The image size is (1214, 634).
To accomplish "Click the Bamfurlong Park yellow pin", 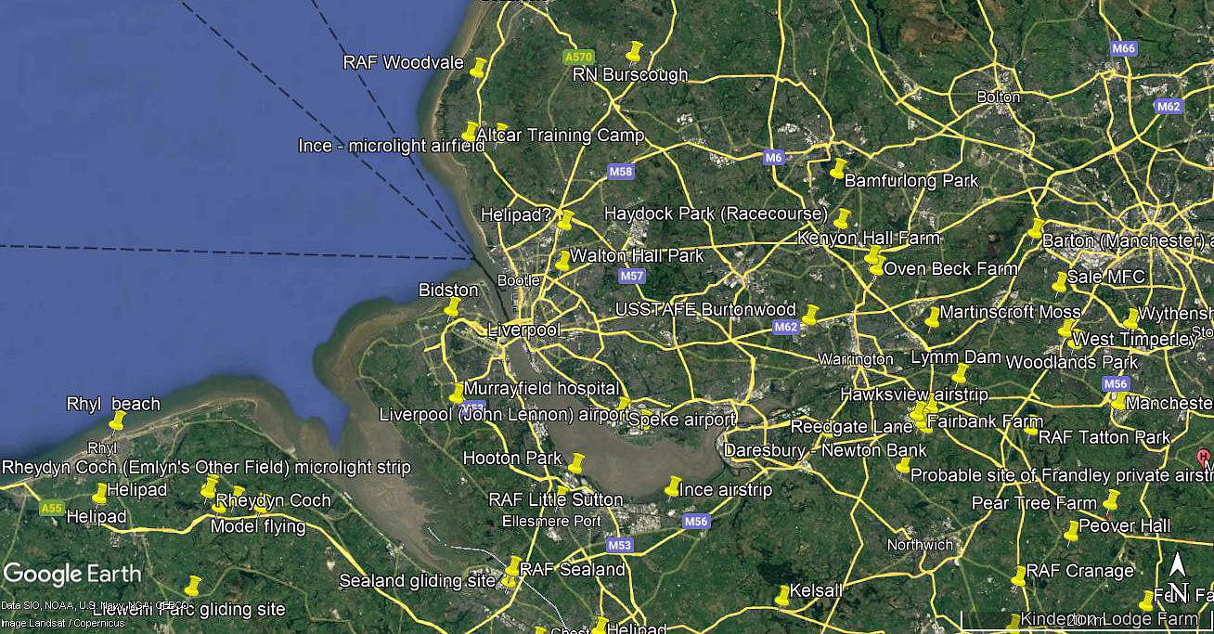I will [838, 168].
